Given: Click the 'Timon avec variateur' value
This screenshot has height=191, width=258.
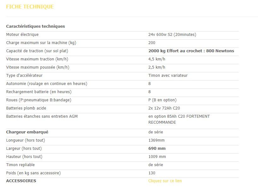Looking at the screenshot, I should [168, 76].
